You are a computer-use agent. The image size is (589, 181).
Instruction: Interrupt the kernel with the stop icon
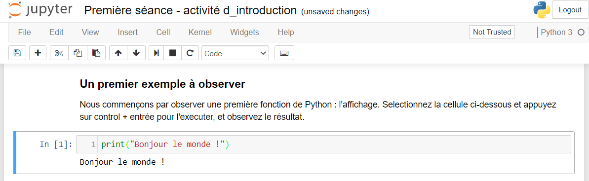point(172,53)
